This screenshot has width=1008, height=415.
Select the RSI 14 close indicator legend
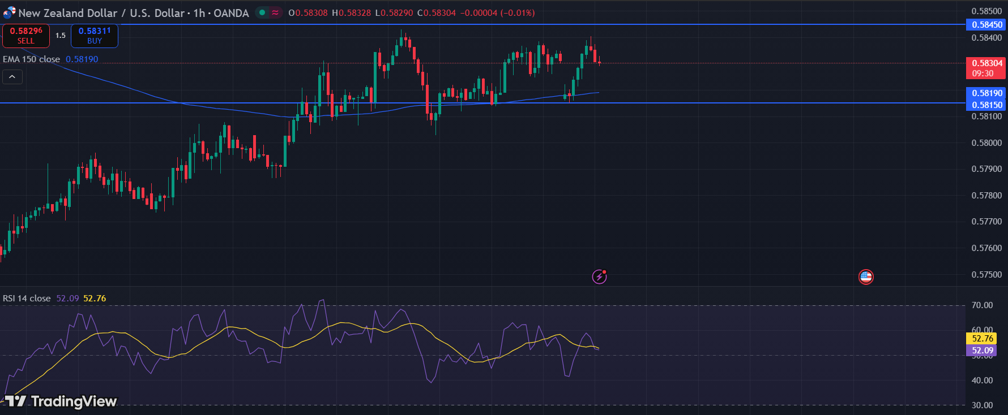pos(27,298)
